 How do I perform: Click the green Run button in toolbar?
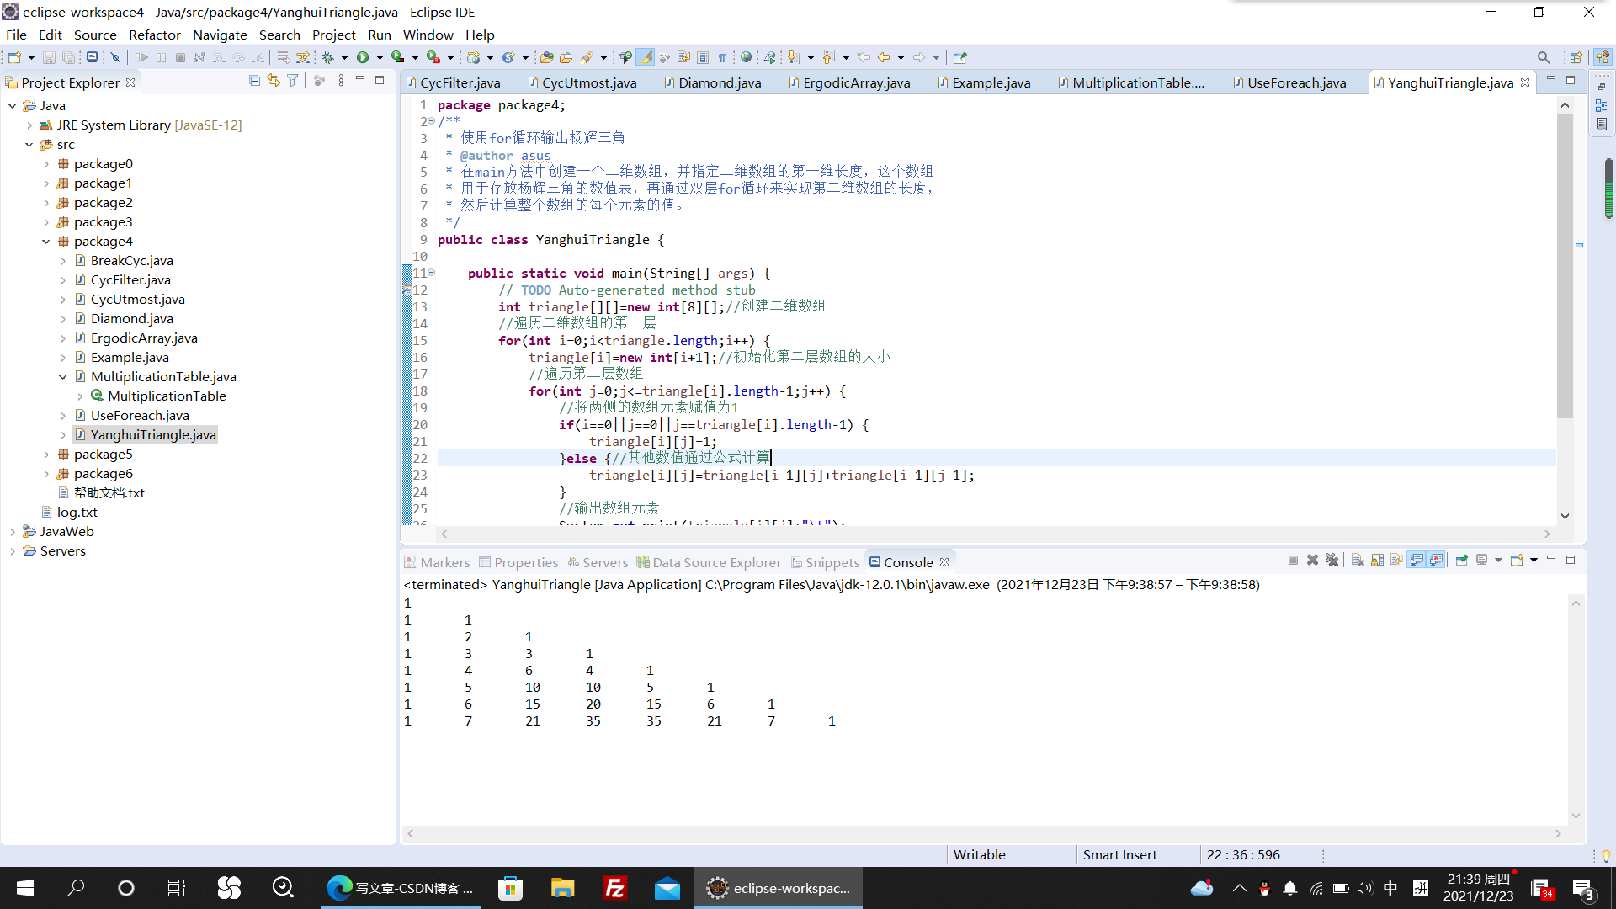click(x=363, y=57)
